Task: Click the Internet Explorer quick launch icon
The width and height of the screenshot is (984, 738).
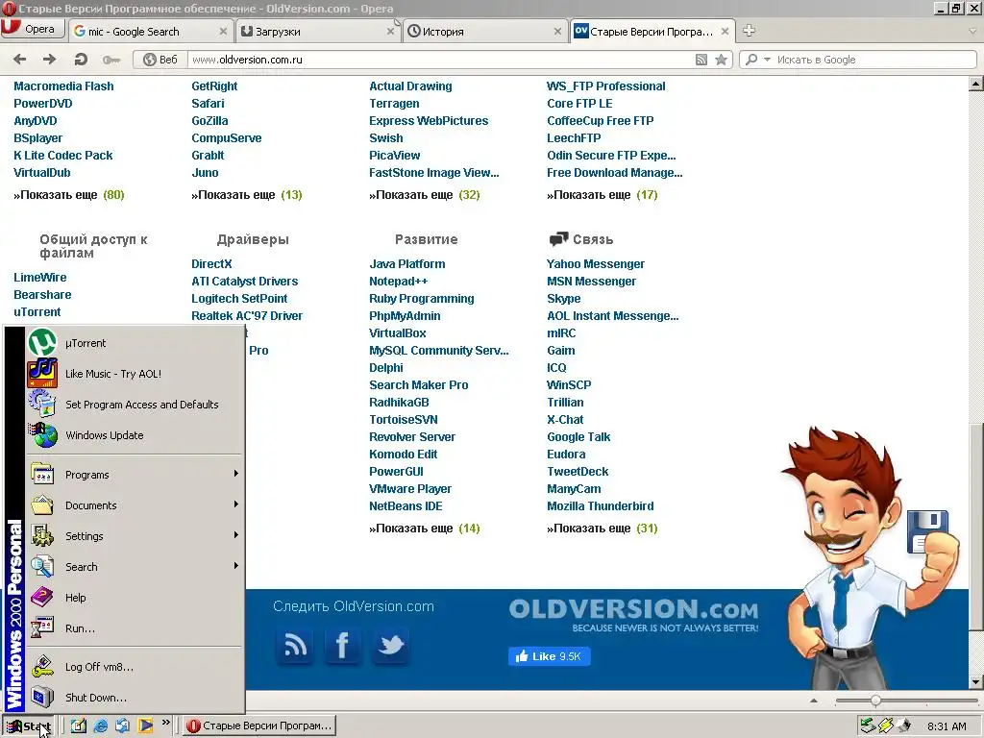Action: click(100, 726)
